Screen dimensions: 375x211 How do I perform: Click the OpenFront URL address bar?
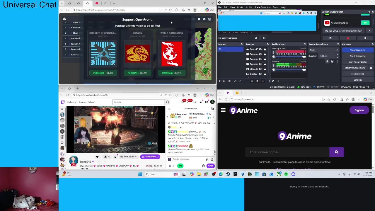coord(117,10)
